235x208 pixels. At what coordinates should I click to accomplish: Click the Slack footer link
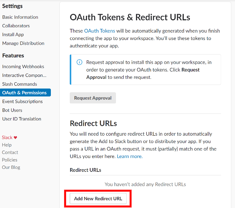click(7, 137)
